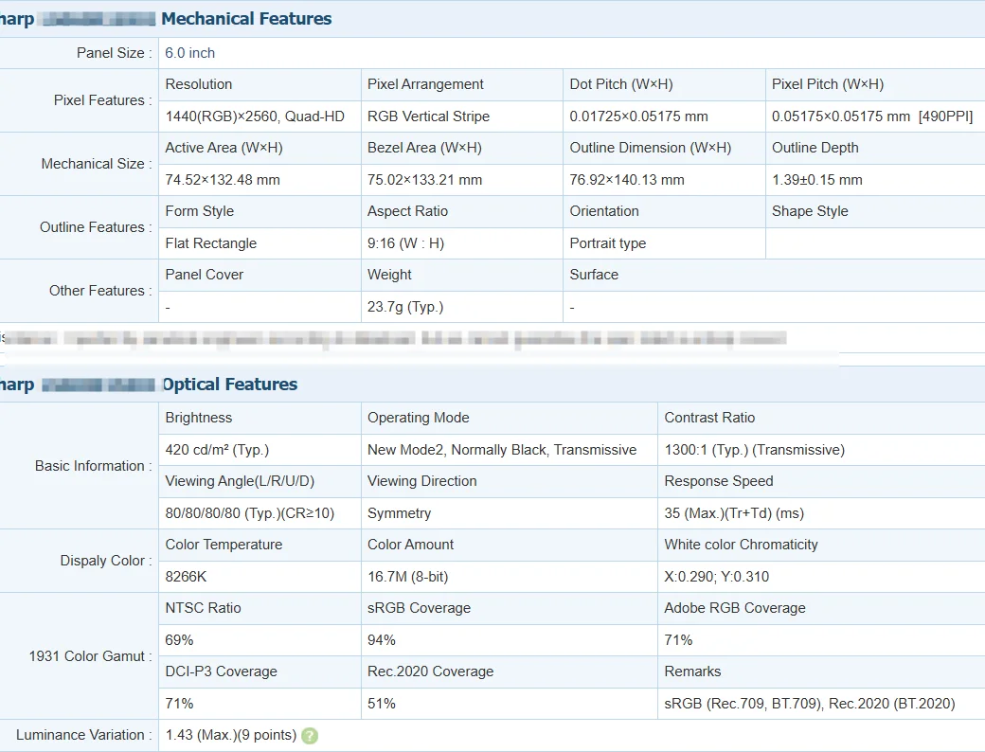Click the Optical Features section heading
The height and width of the screenshot is (752, 985).
229,385
